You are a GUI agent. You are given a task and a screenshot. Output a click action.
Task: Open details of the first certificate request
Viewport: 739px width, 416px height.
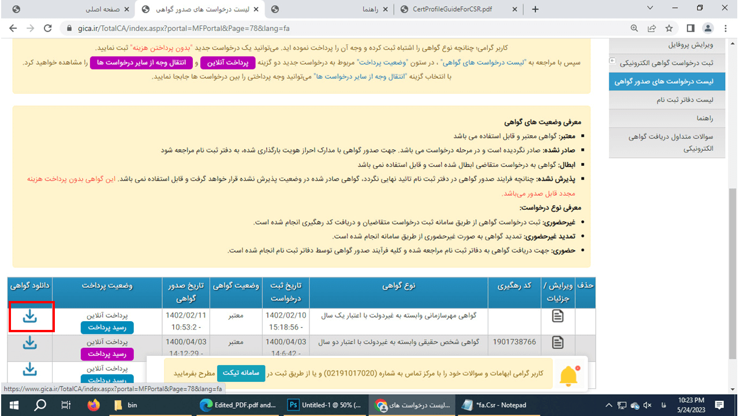[558, 316]
